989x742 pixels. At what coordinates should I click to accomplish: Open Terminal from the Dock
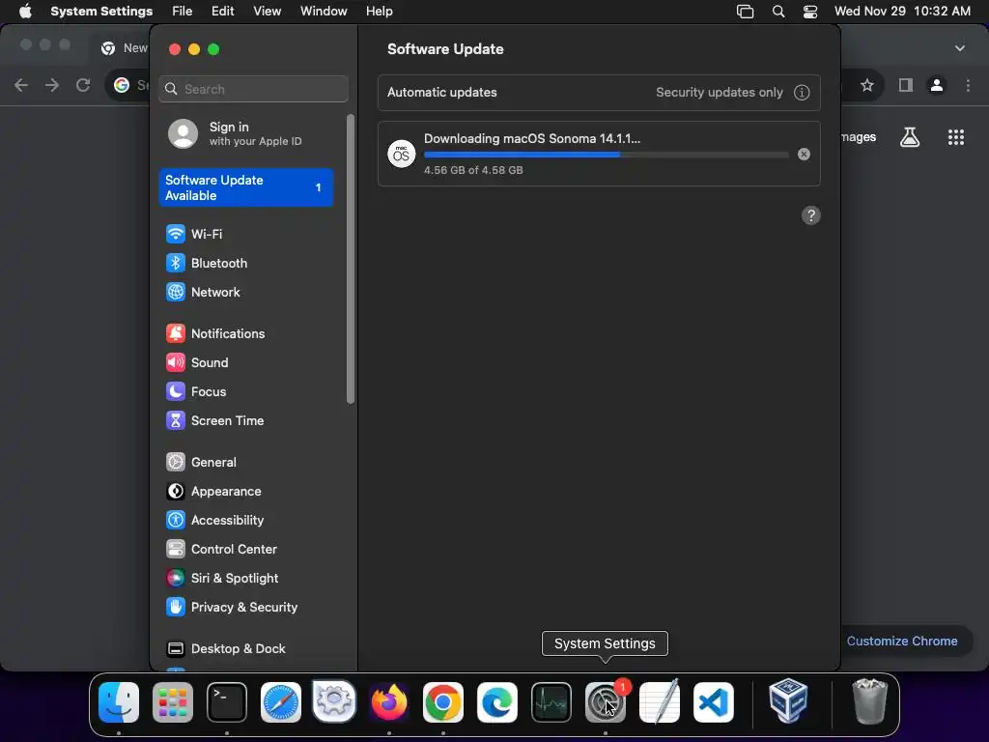coord(227,702)
